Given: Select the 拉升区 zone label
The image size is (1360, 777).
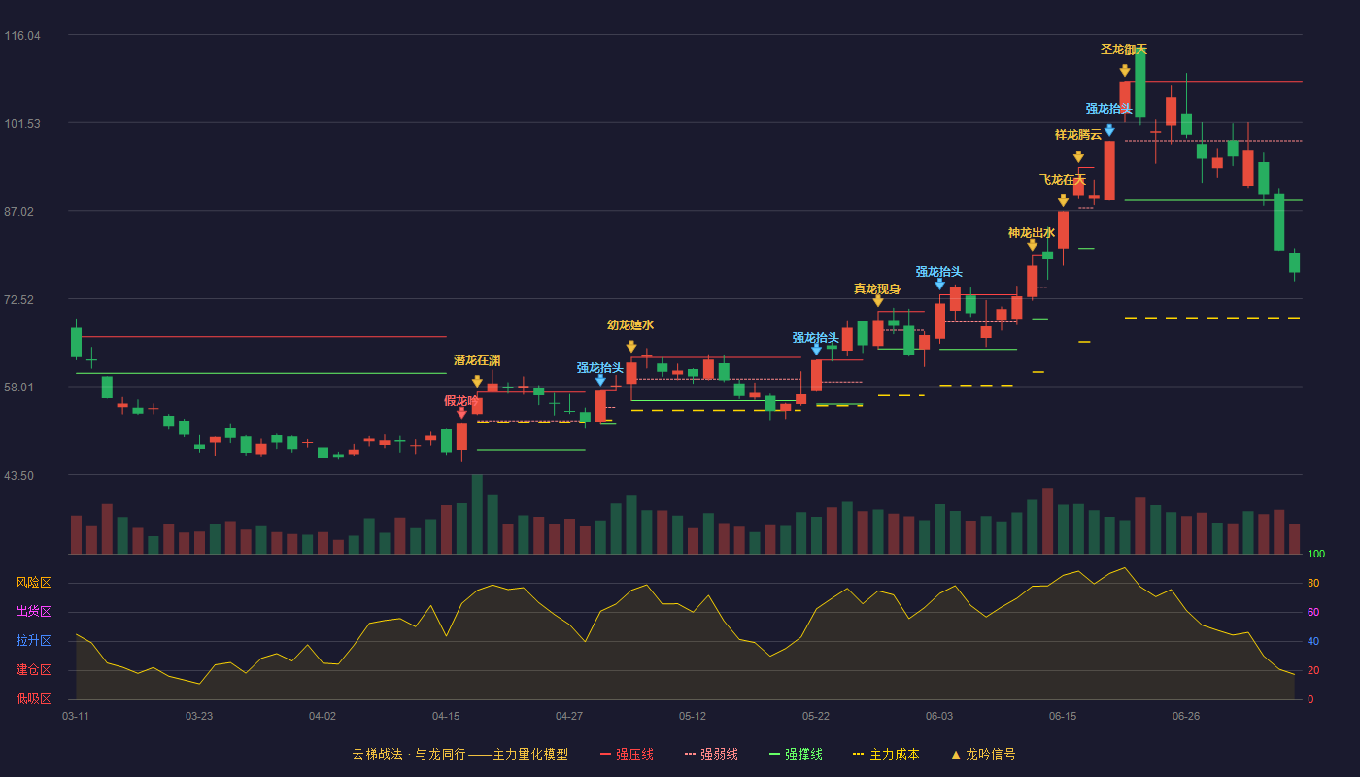Looking at the screenshot, I should pyautogui.click(x=33, y=641).
